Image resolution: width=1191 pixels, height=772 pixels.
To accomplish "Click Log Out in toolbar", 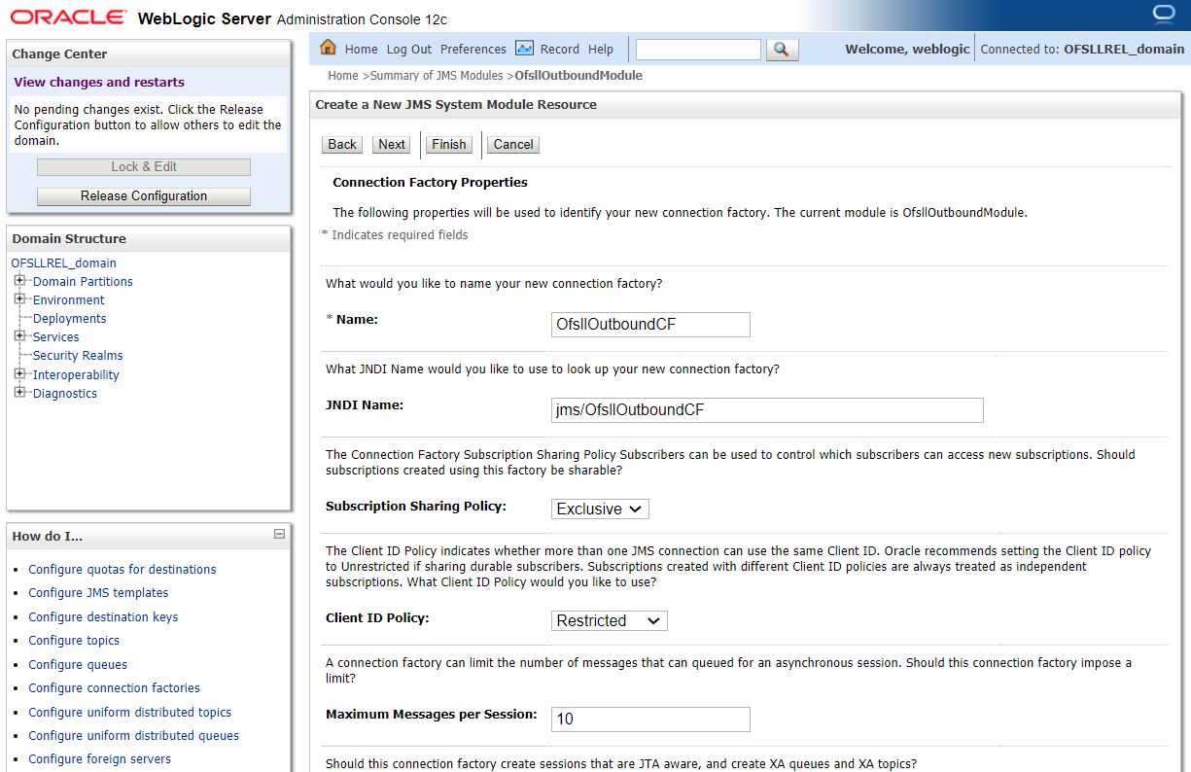I will pyautogui.click(x=409, y=49).
